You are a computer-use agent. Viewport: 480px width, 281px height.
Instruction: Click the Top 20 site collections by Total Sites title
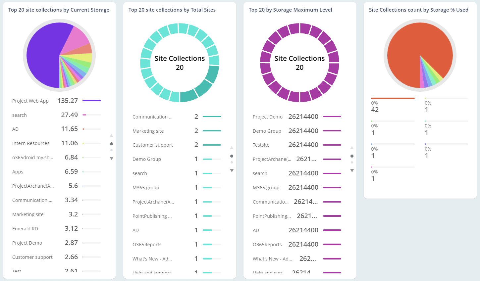tap(172, 10)
